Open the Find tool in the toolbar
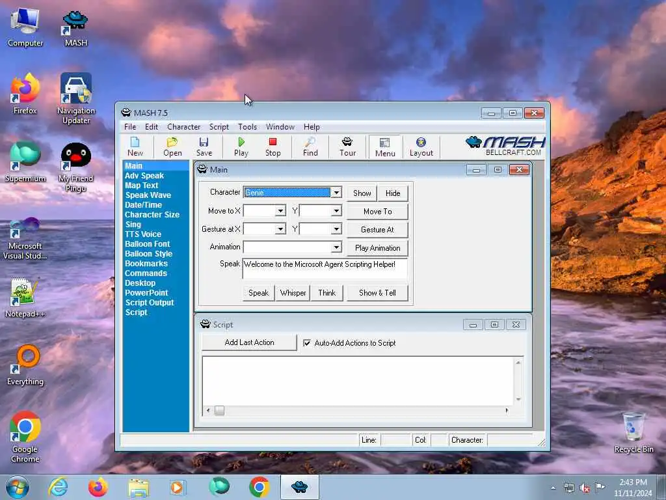 point(310,146)
